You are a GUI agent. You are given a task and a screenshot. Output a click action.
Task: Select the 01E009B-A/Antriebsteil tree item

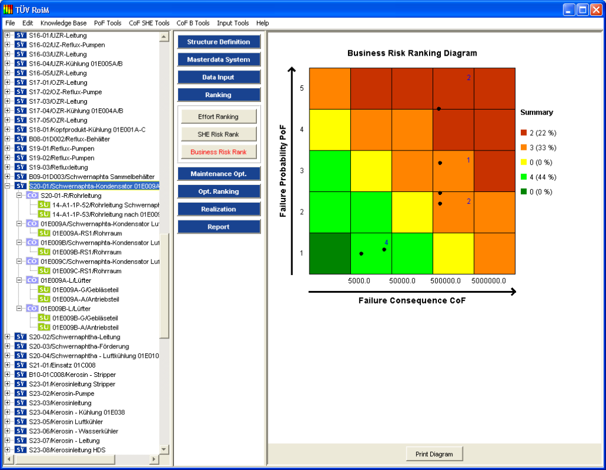(x=85, y=327)
